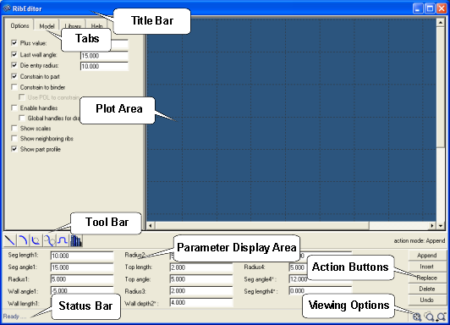Select the hat-shaped bead profile tool

[x=63, y=240]
